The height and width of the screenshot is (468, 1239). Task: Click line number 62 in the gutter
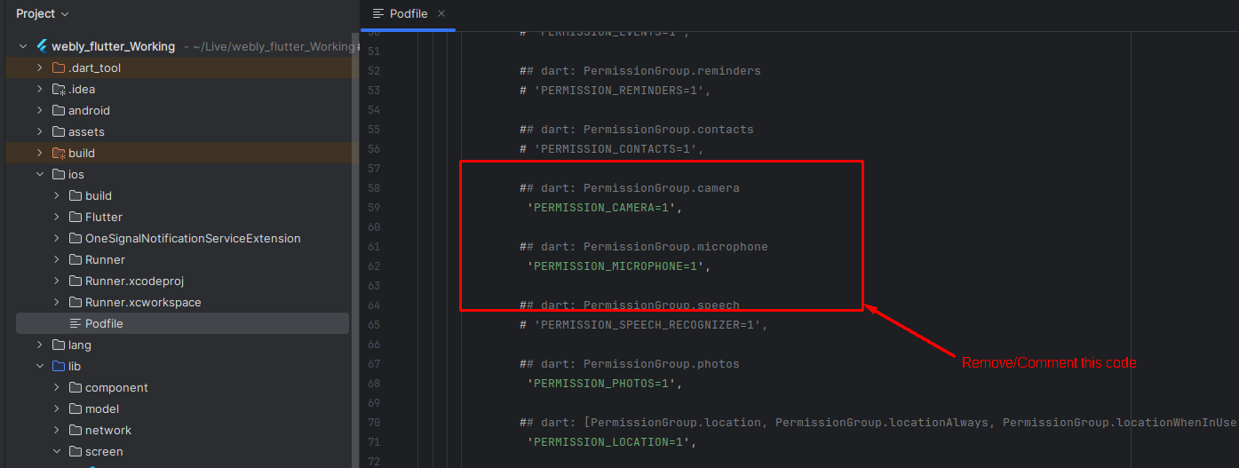(373, 266)
